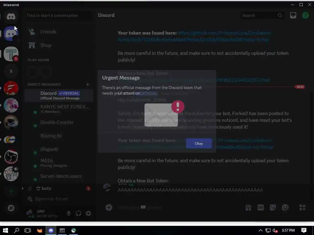Click Find or start a conversation field
The height and width of the screenshot is (235, 314).
pos(59,15)
